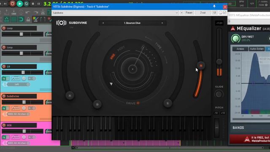Open envelope button on Subdivine track
The width and height of the screenshot is (270, 152).
click(x=16, y=108)
